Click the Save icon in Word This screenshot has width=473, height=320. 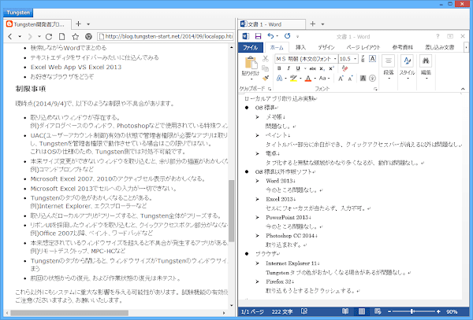[x=259, y=36]
